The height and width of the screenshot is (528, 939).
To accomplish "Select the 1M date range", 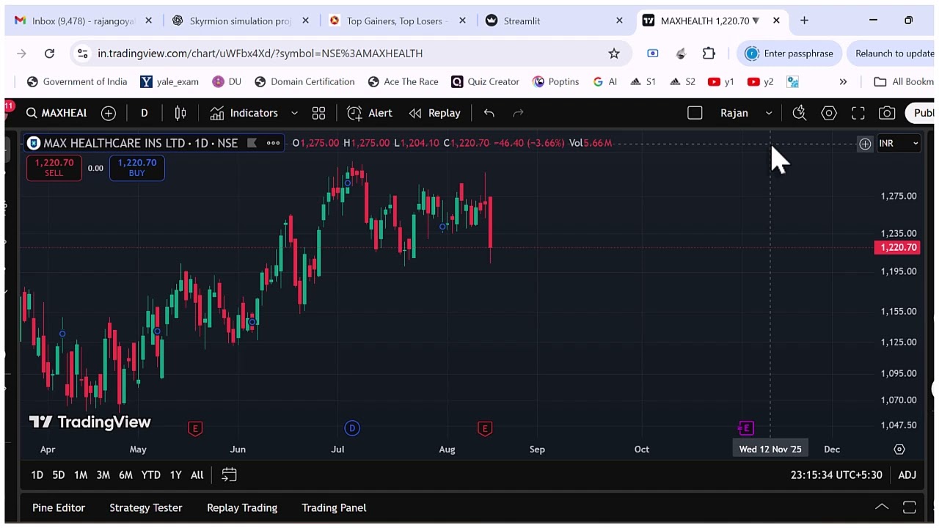I will point(81,475).
